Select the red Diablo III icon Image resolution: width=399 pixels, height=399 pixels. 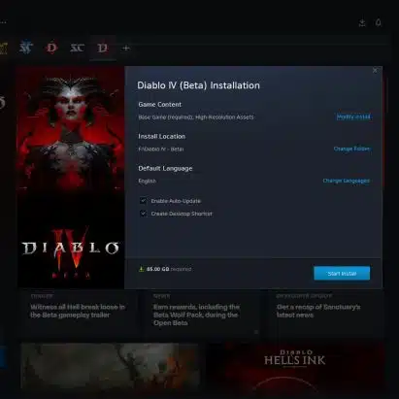point(51,48)
